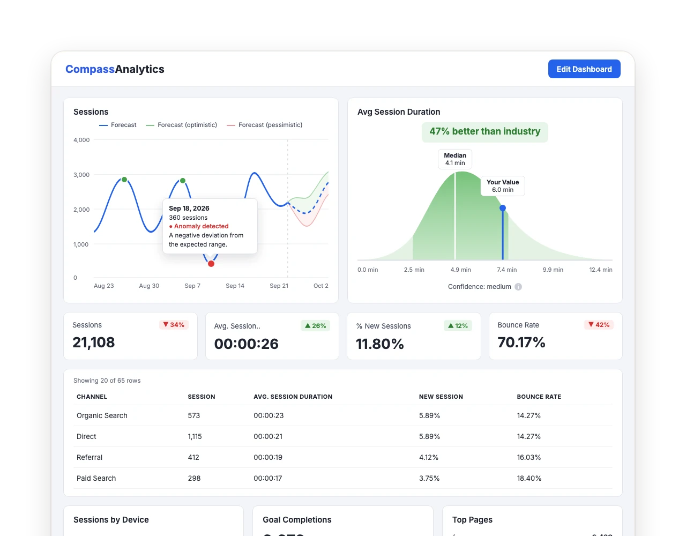Click the red anomaly point on Sessions chart

coord(211,264)
